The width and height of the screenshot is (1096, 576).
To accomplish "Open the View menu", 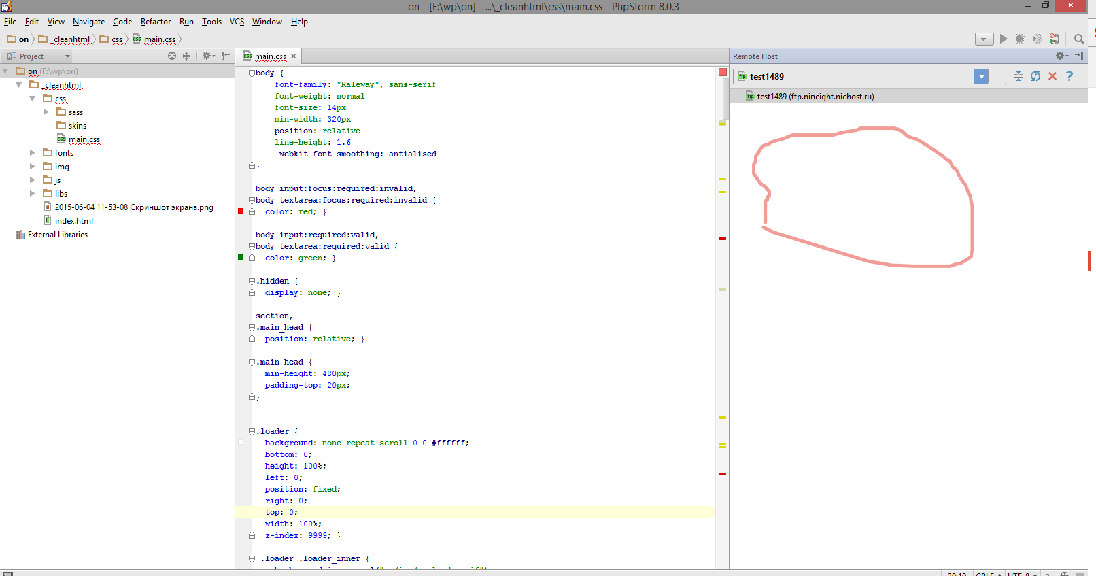I will click(x=56, y=22).
